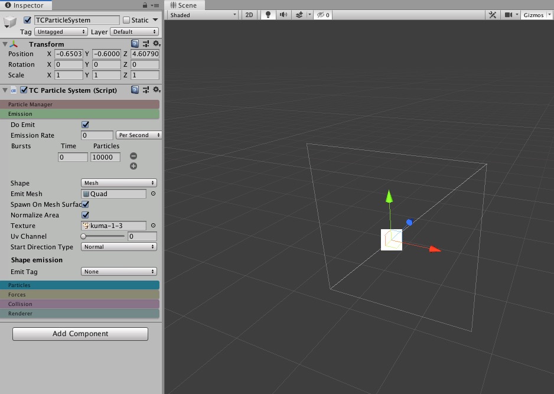
Task: Expand the Particle Manager section
Action: coord(80,104)
